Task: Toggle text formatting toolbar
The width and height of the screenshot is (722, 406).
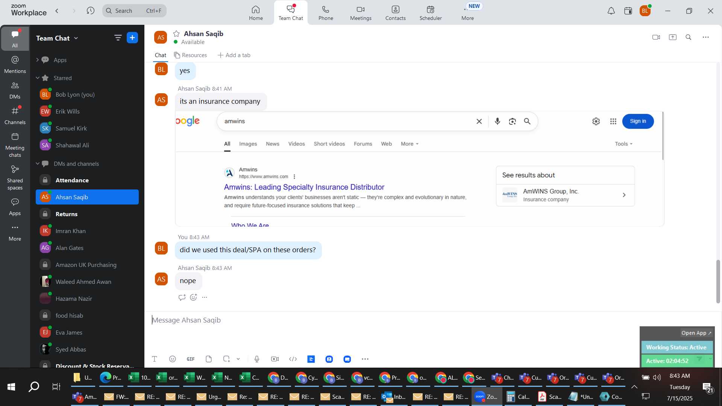Action: click(x=155, y=359)
